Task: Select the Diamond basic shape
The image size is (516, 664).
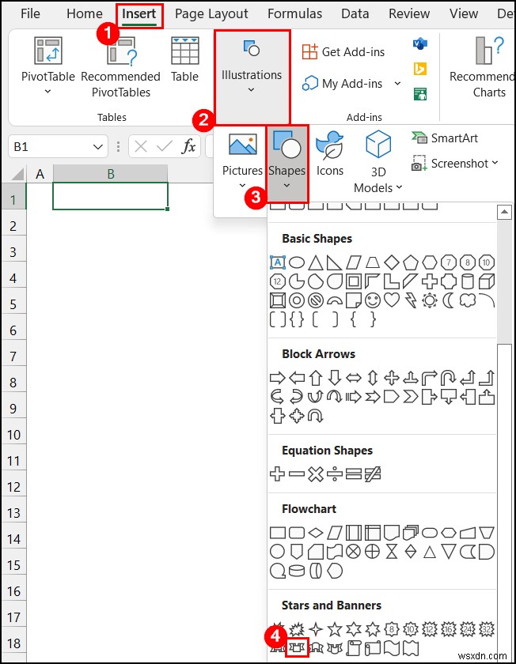Action: (x=391, y=262)
